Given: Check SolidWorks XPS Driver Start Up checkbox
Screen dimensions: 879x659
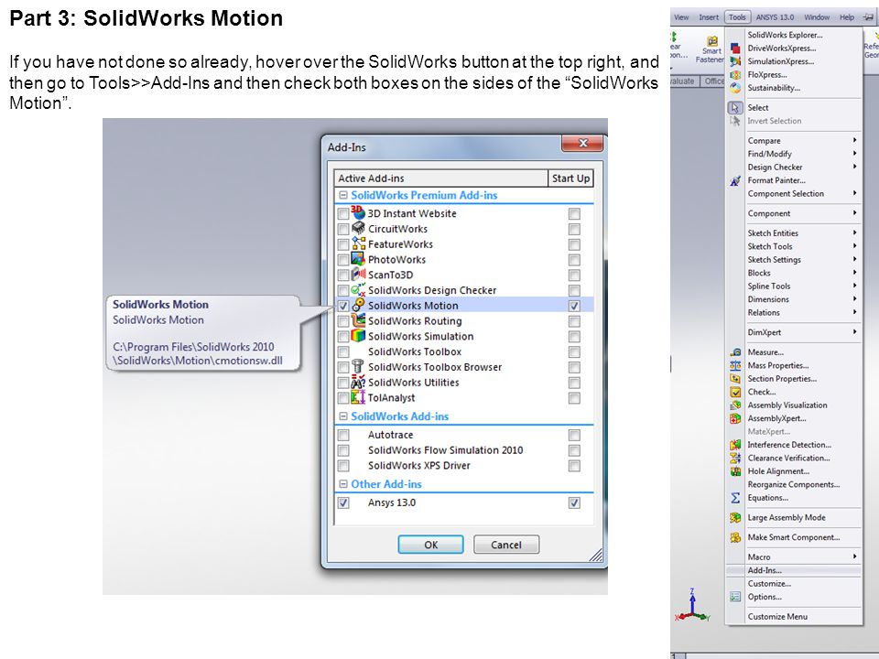Looking at the screenshot, I should click(574, 466).
